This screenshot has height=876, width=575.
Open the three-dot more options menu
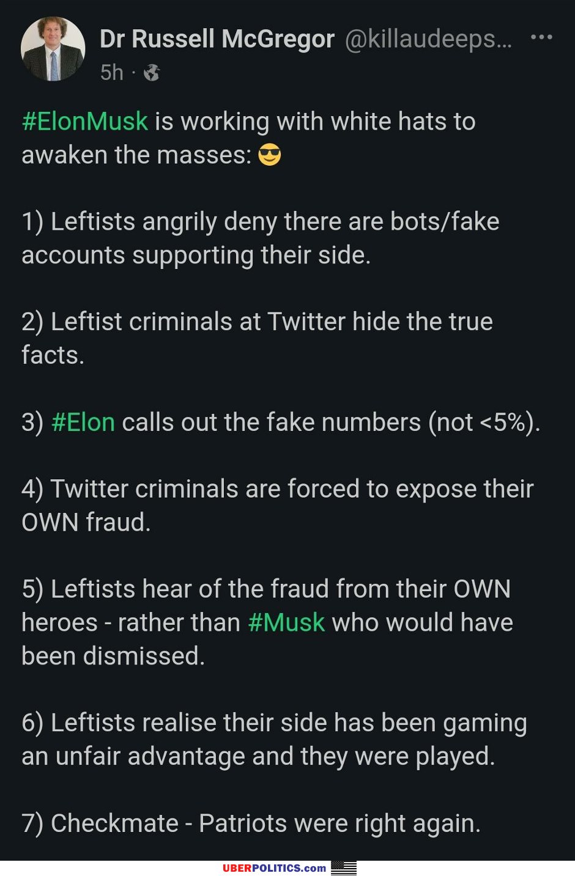[541, 37]
